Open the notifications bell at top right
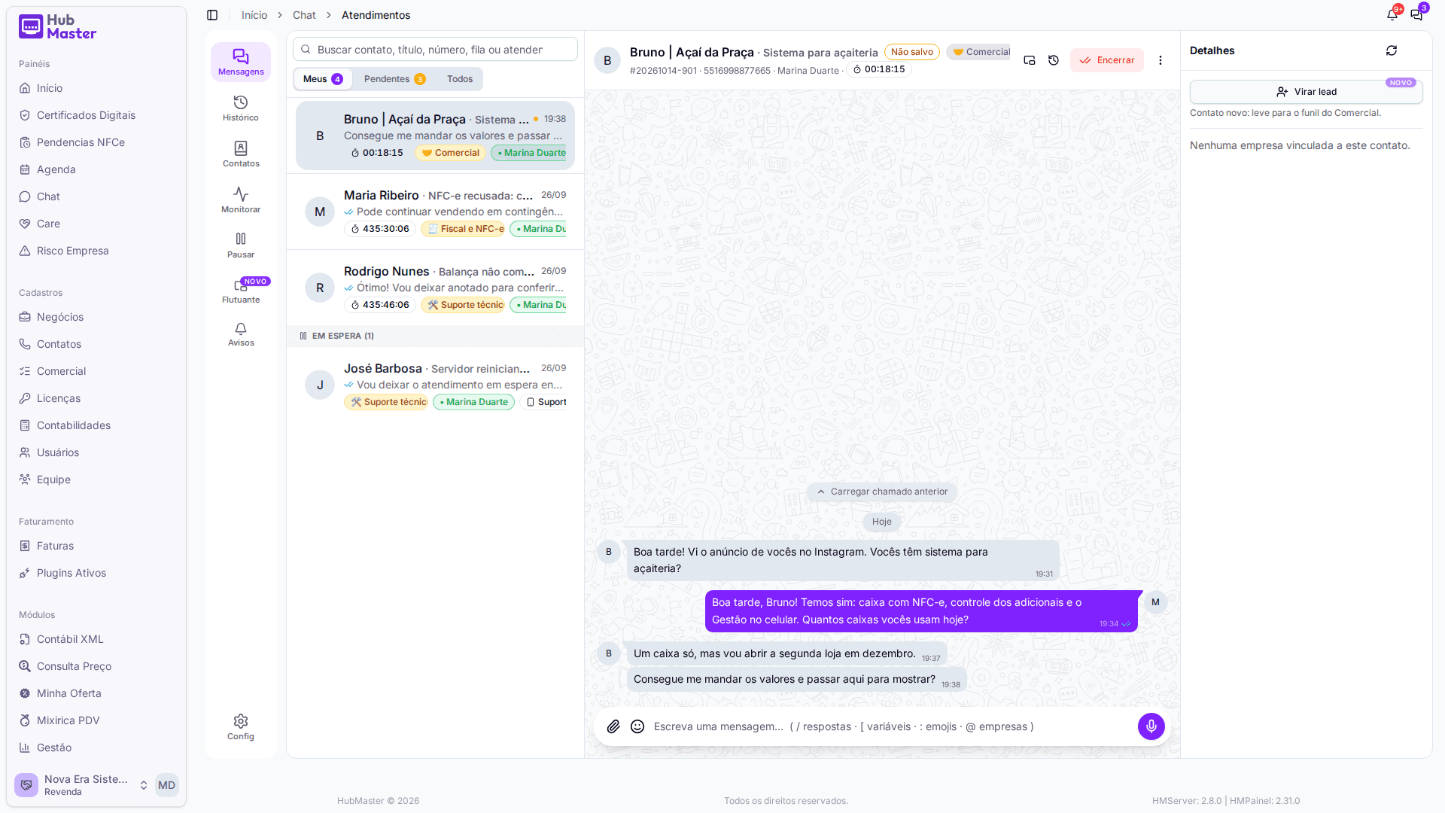1445x813 pixels. tap(1392, 15)
